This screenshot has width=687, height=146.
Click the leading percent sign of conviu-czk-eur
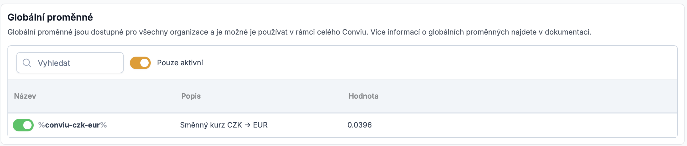coord(41,125)
